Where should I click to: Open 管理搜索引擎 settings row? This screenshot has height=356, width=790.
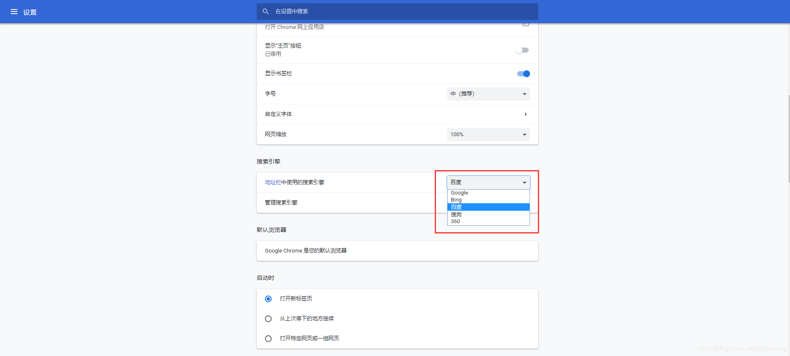tap(397, 203)
